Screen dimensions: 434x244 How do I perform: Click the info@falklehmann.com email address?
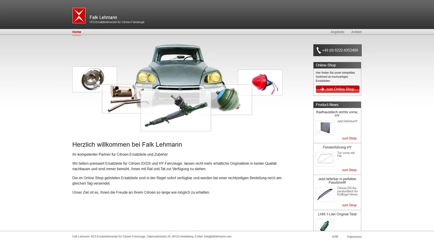[x=218, y=237]
